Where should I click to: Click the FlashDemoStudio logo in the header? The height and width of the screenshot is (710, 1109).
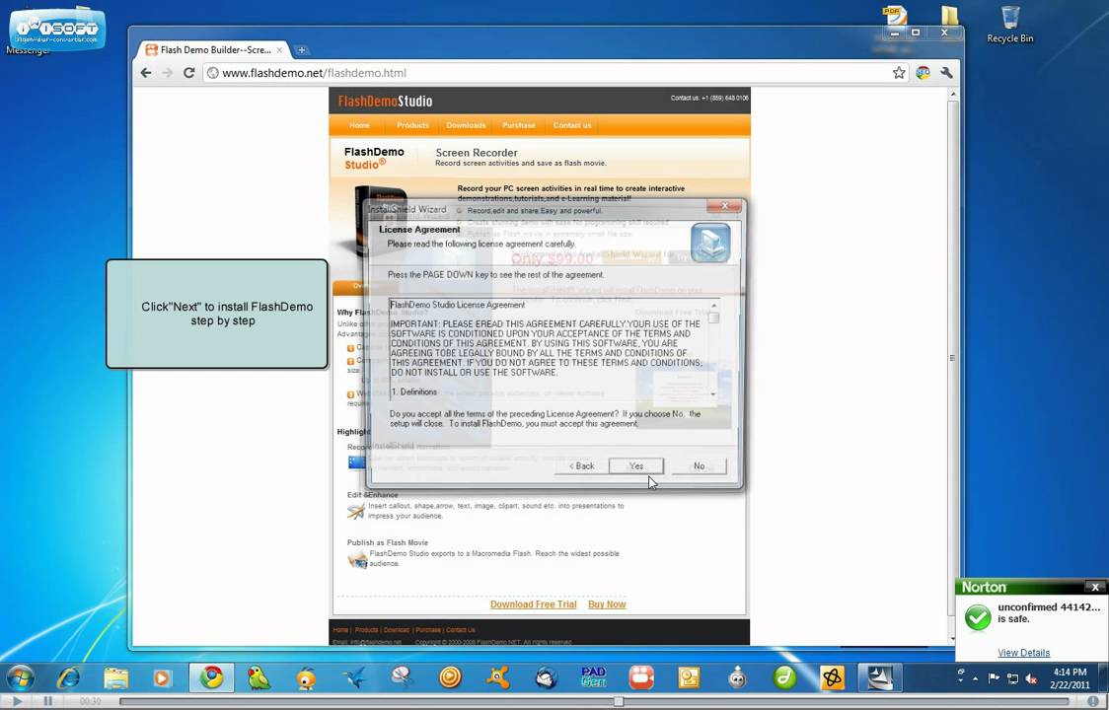[385, 102]
